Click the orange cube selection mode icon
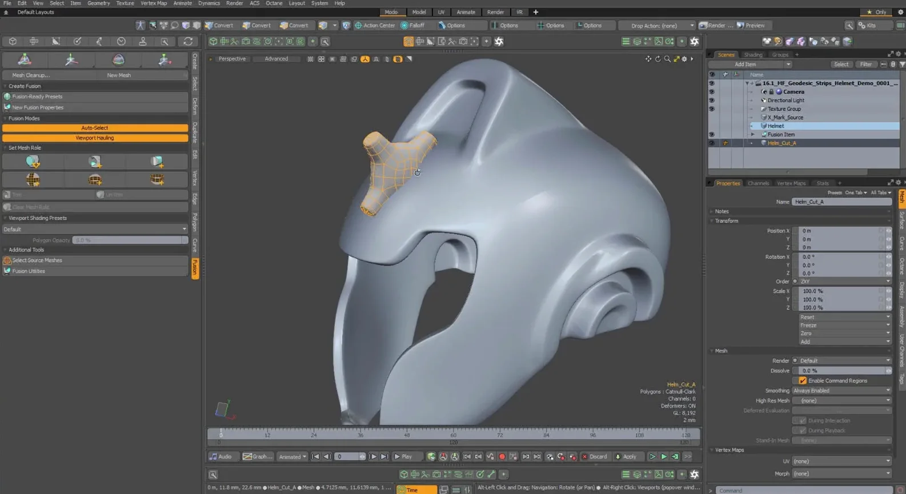 (408, 41)
